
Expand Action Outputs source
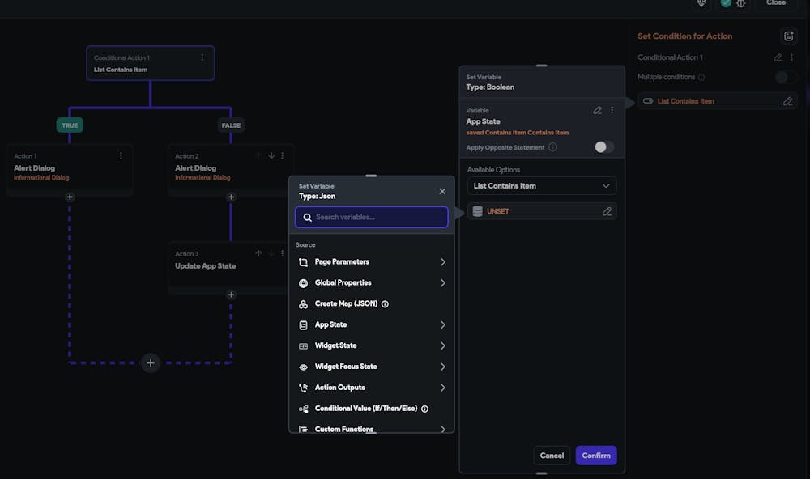[x=372, y=388]
